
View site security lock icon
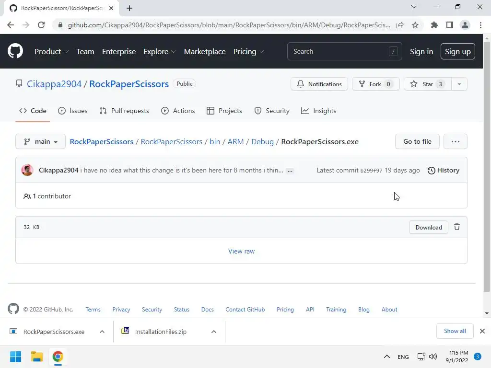click(x=60, y=25)
